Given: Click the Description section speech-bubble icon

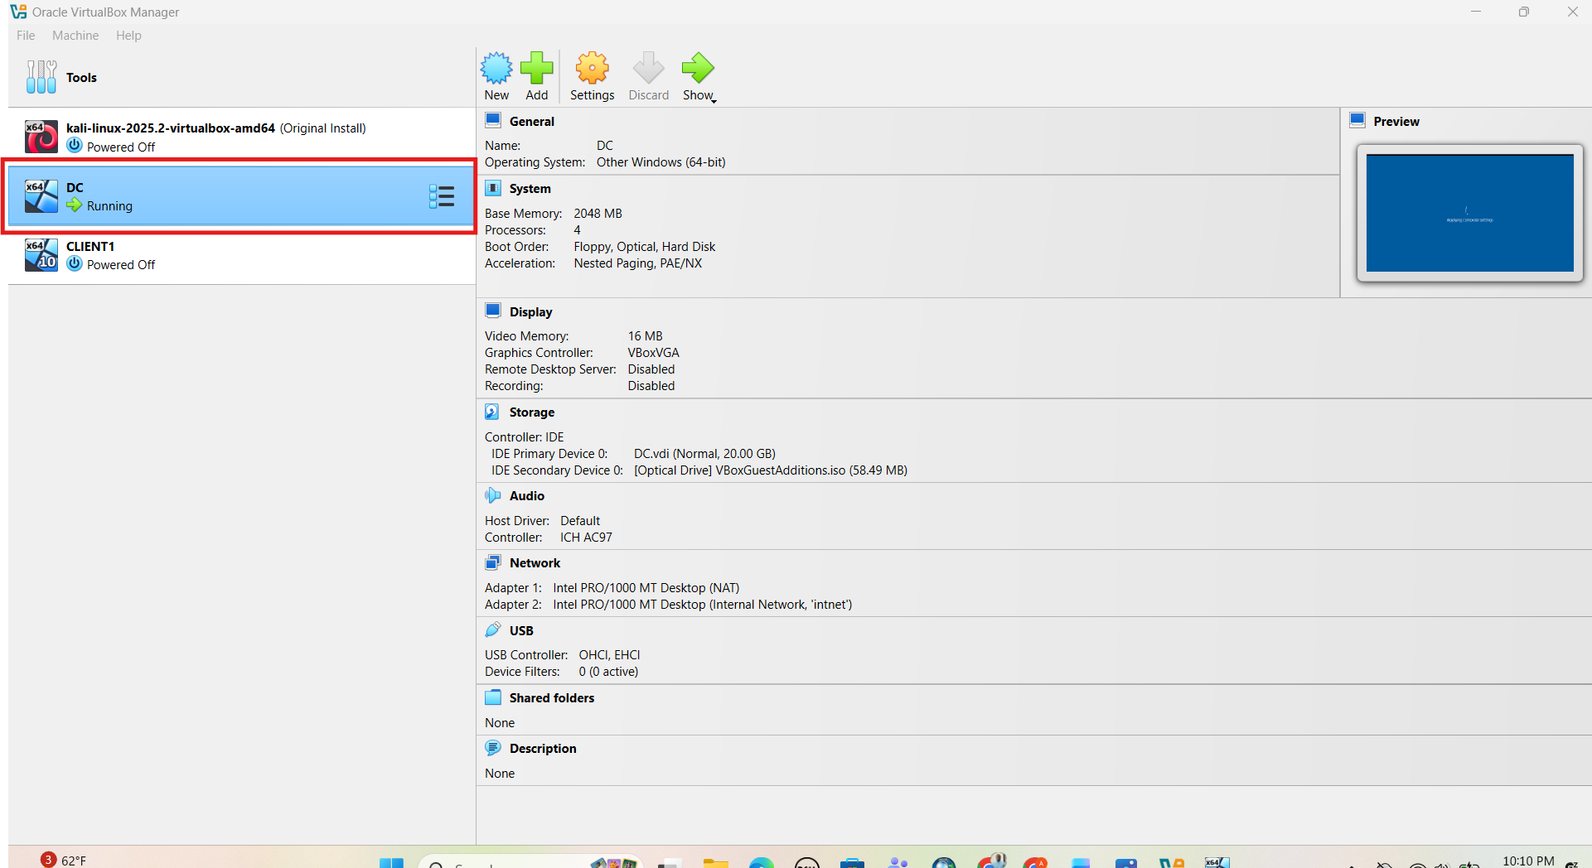Looking at the screenshot, I should pos(493,748).
